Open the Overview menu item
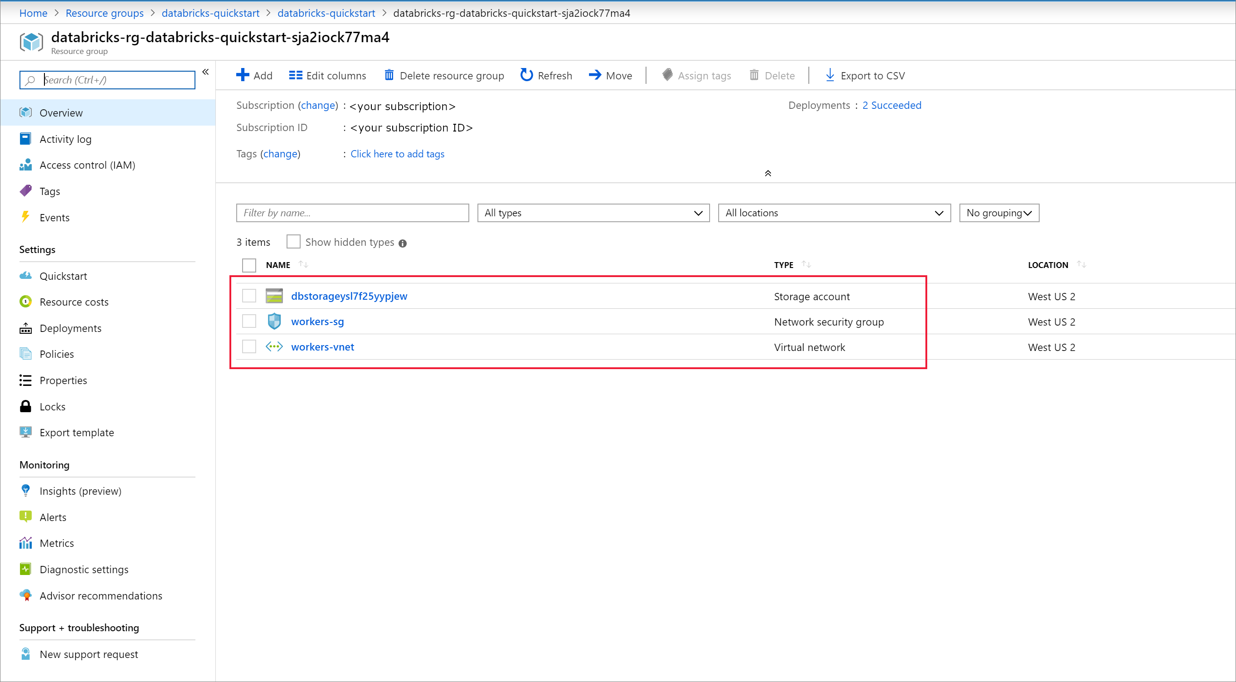Image resolution: width=1236 pixels, height=682 pixels. (62, 112)
